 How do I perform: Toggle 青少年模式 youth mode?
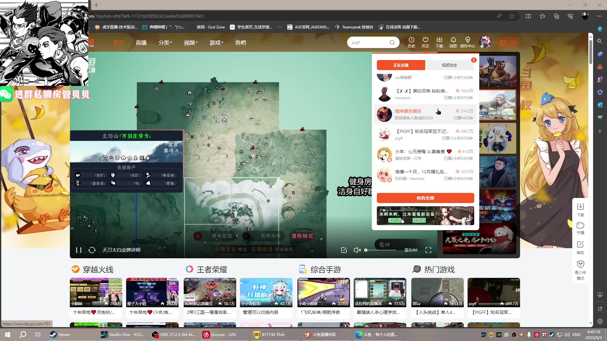(x=580, y=270)
